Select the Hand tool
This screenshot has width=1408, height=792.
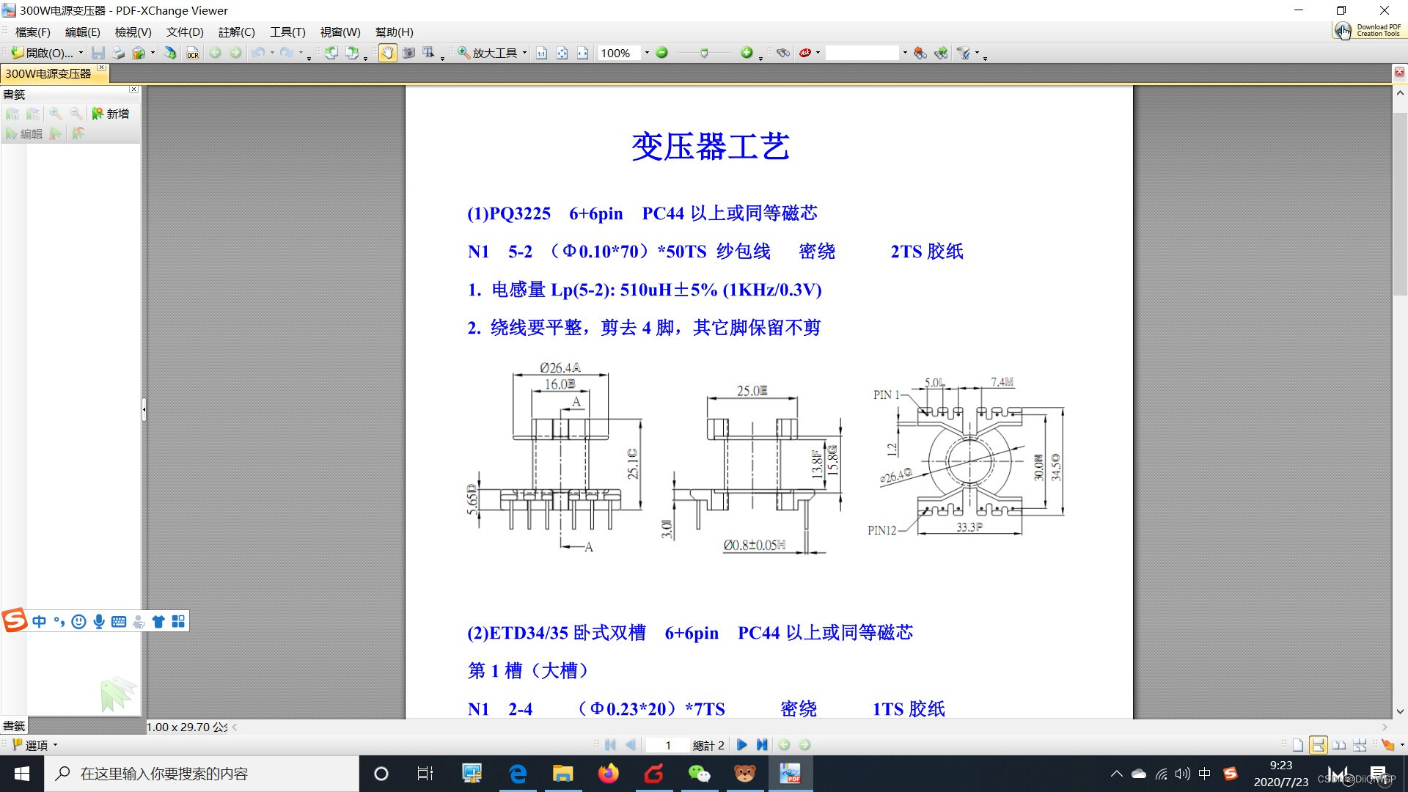(x=387, y=53)
